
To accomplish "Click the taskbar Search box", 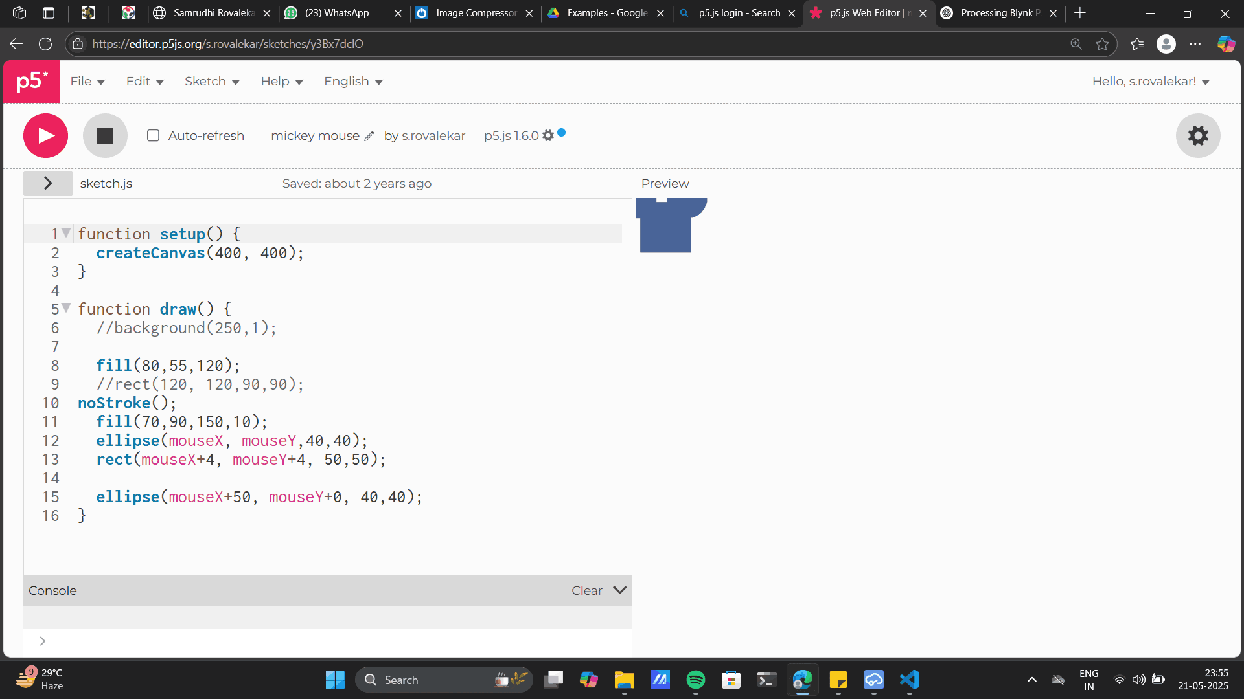I will [444, 680].
